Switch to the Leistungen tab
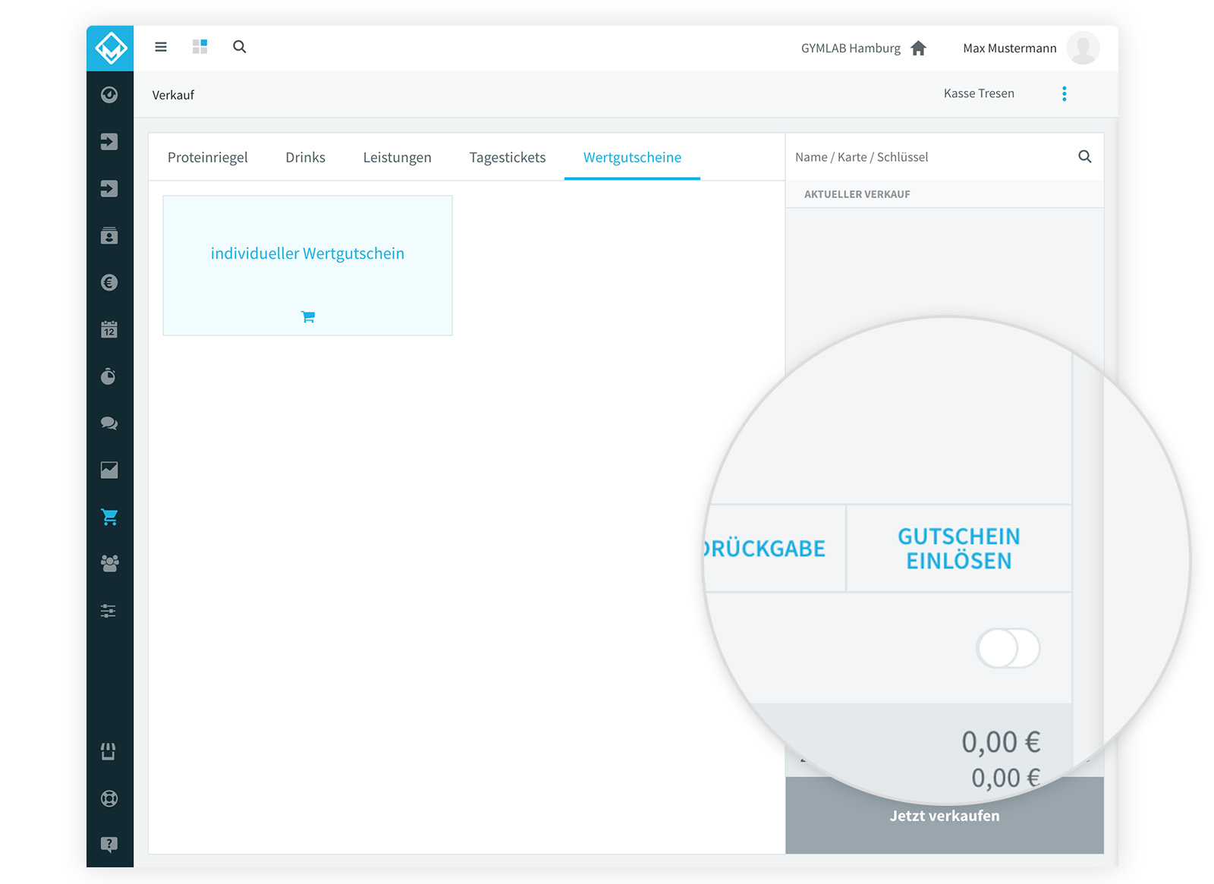This screenshot has width=1214, height=884. pos(397,157)
